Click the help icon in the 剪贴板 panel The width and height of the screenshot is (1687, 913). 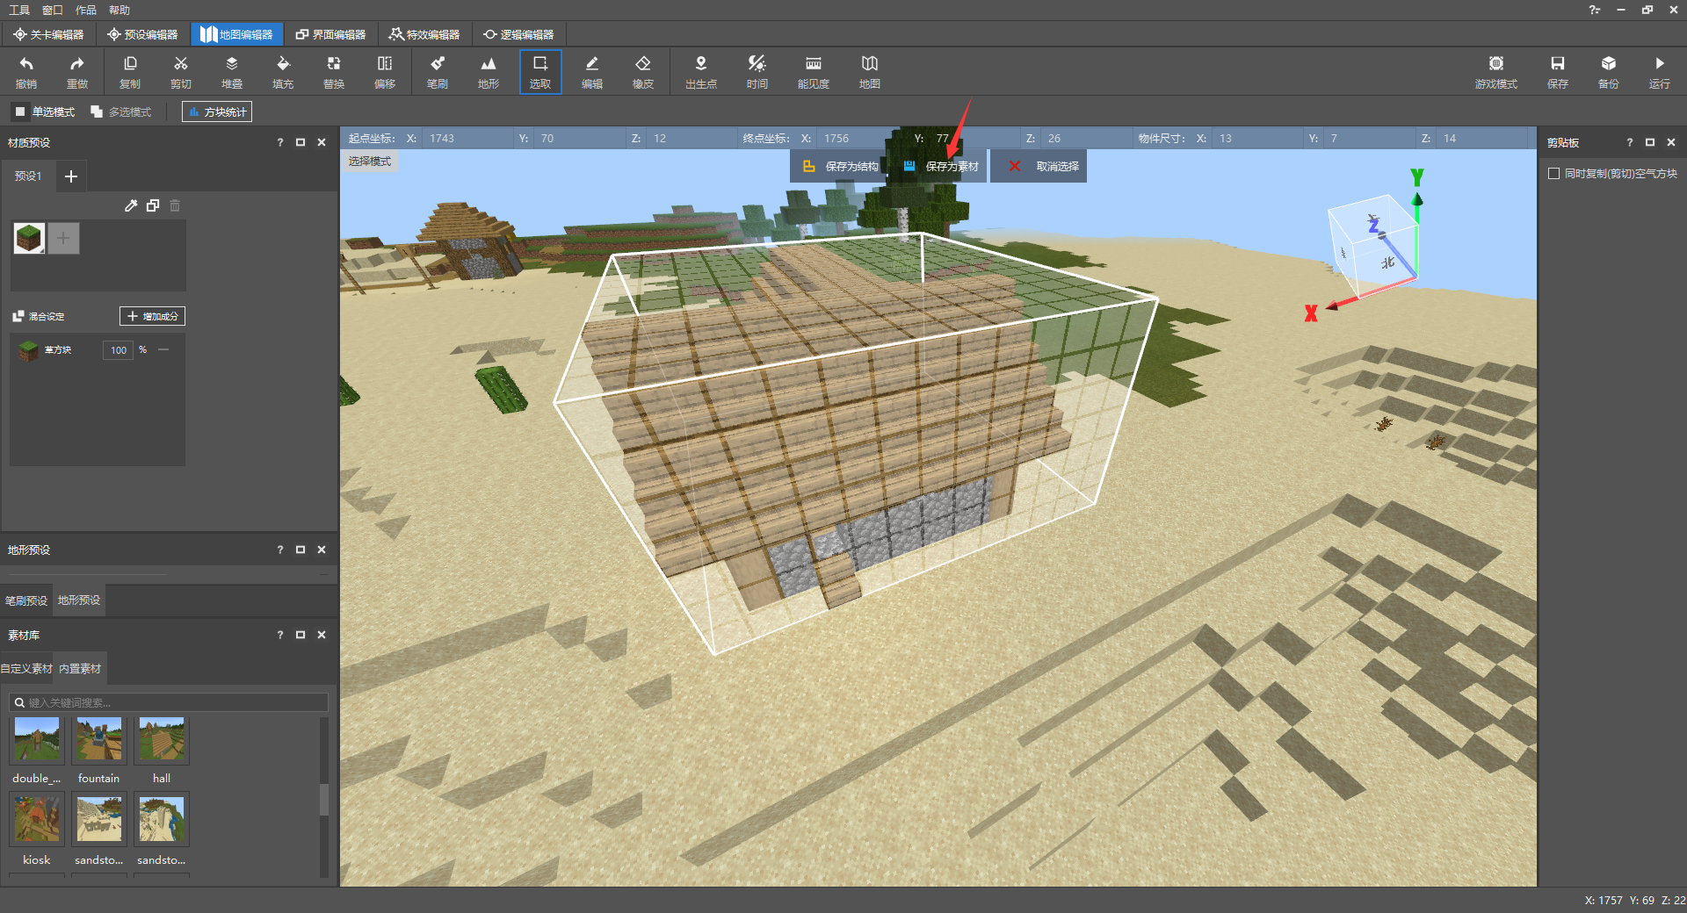point(1630,142)
